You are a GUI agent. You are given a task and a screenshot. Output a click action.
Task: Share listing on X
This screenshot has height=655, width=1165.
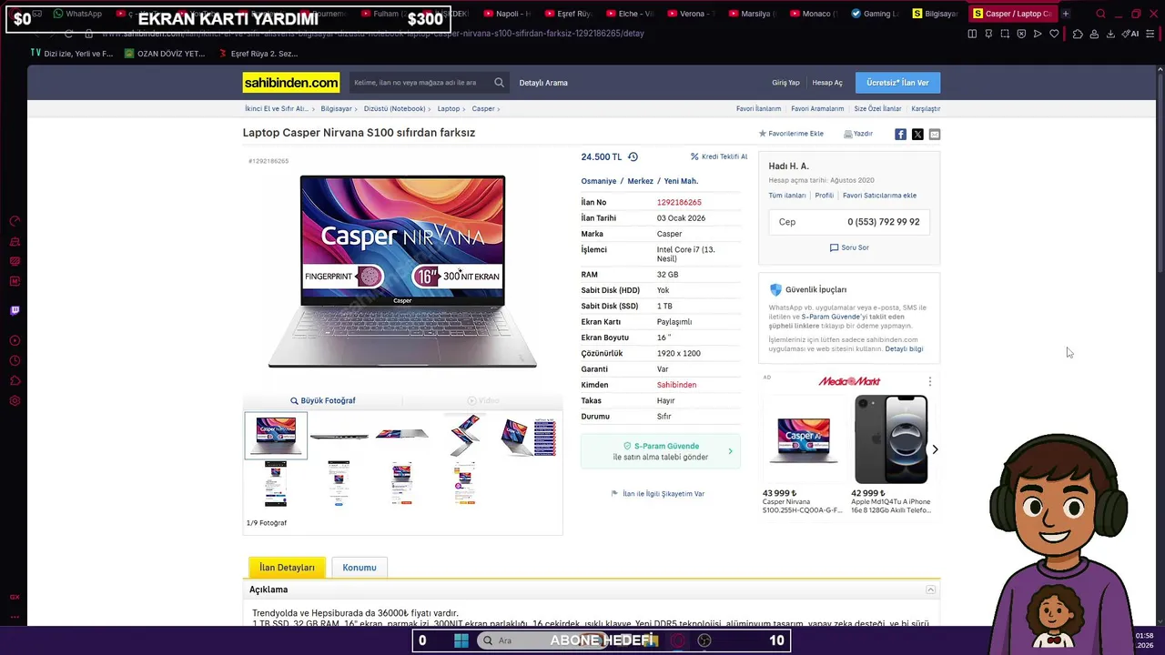(x=917, y=134)
